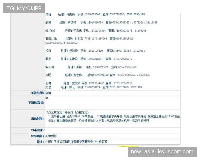Click manager name 付彩文
Image resolution: width=200 pixels, height=160 pixels.
79,39
